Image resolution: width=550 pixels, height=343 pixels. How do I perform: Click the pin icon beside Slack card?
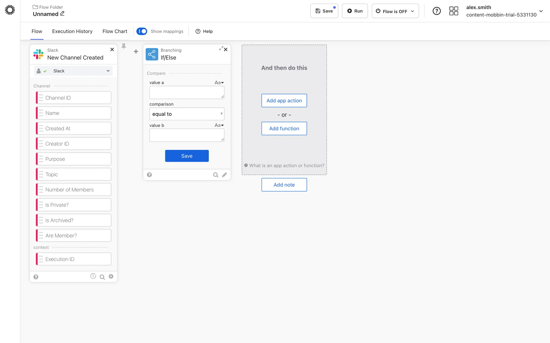(124, 46)
